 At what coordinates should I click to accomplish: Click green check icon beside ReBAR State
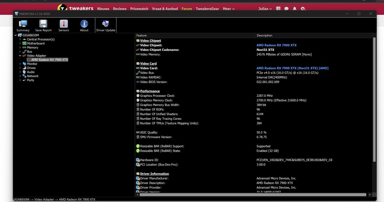tap(138, 151)
